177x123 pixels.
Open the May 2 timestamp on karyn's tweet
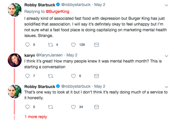point(72,55)
